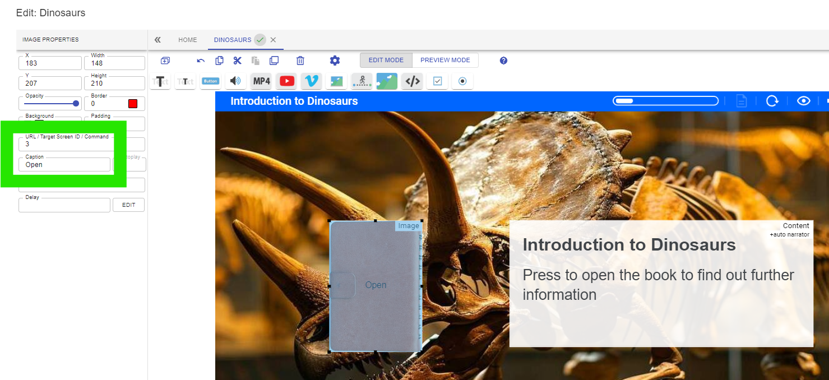The image size is (829, 380).
Task: Insert an HTML code embed element
Action: coord(413,81)
